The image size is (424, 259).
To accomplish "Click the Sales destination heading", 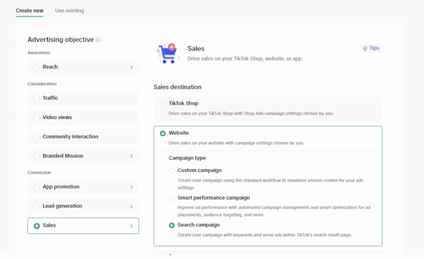I will pos(177,87).
